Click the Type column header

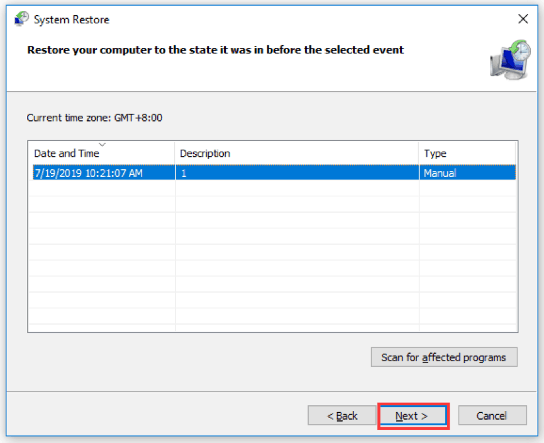(x=435, y=154)
